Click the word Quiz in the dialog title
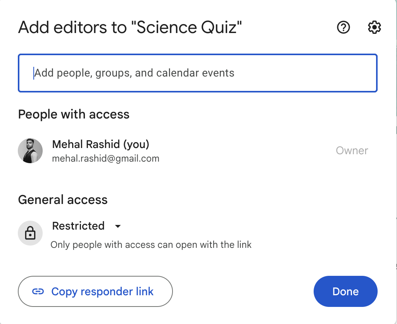397x324 pixels. 221,28
